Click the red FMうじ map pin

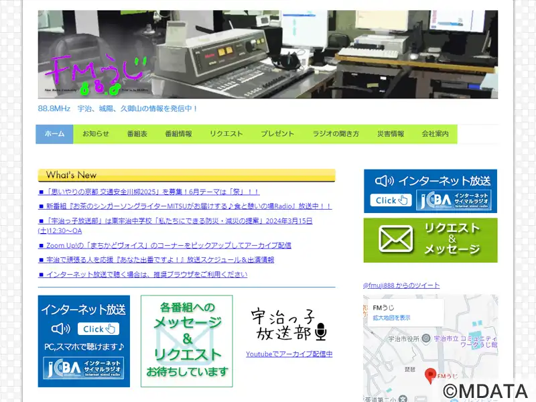coord(430,376)
